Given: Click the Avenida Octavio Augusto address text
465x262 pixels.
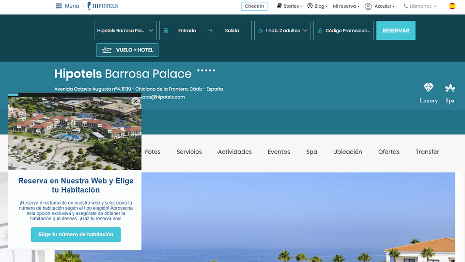Looking at the screenshot, I should 139,89.
